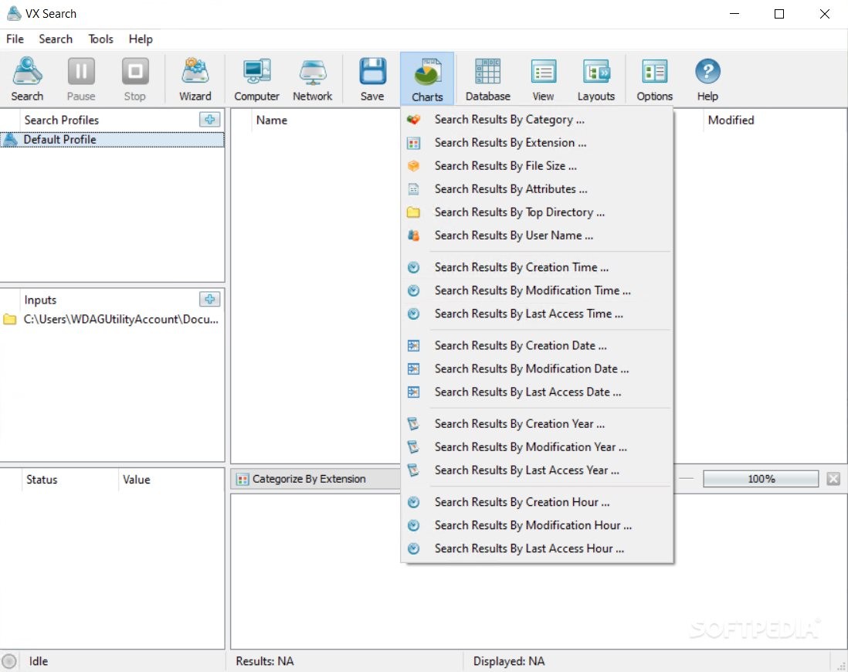
Task: Open the Categorize By Extension dropdown
Action: (317, 479)
